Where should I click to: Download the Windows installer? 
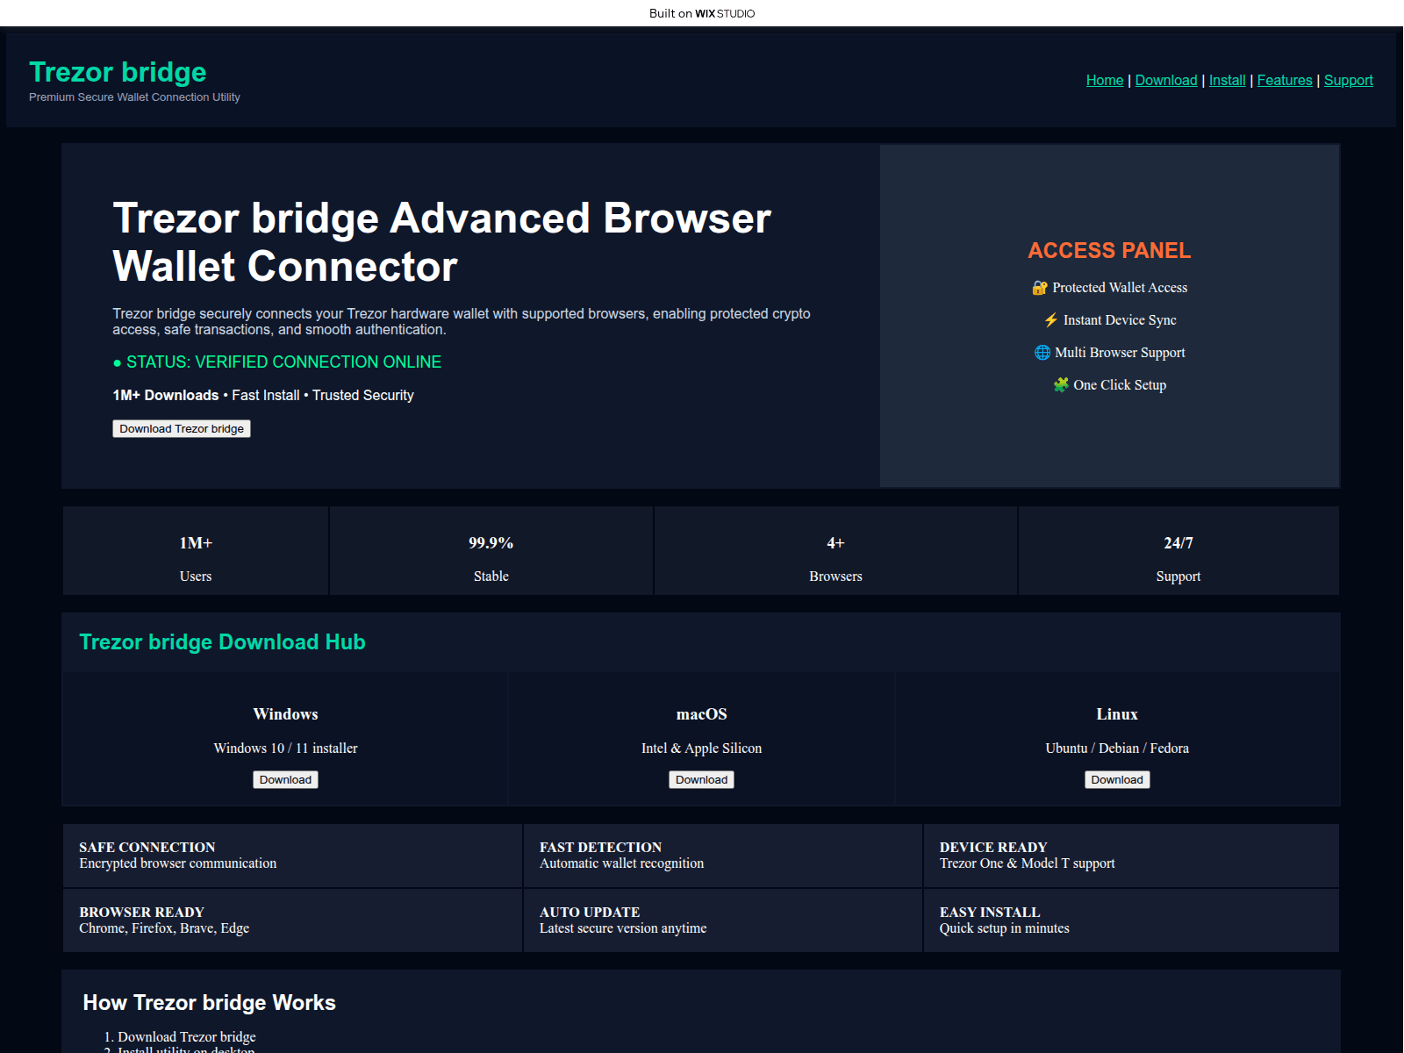pyautogui.click(x=285, y=779)
